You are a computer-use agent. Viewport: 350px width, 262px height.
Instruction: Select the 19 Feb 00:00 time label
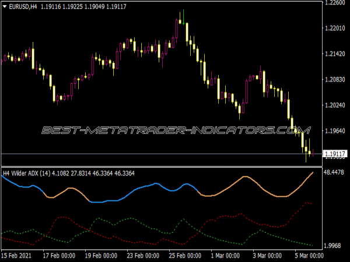[x=101, y=256]
